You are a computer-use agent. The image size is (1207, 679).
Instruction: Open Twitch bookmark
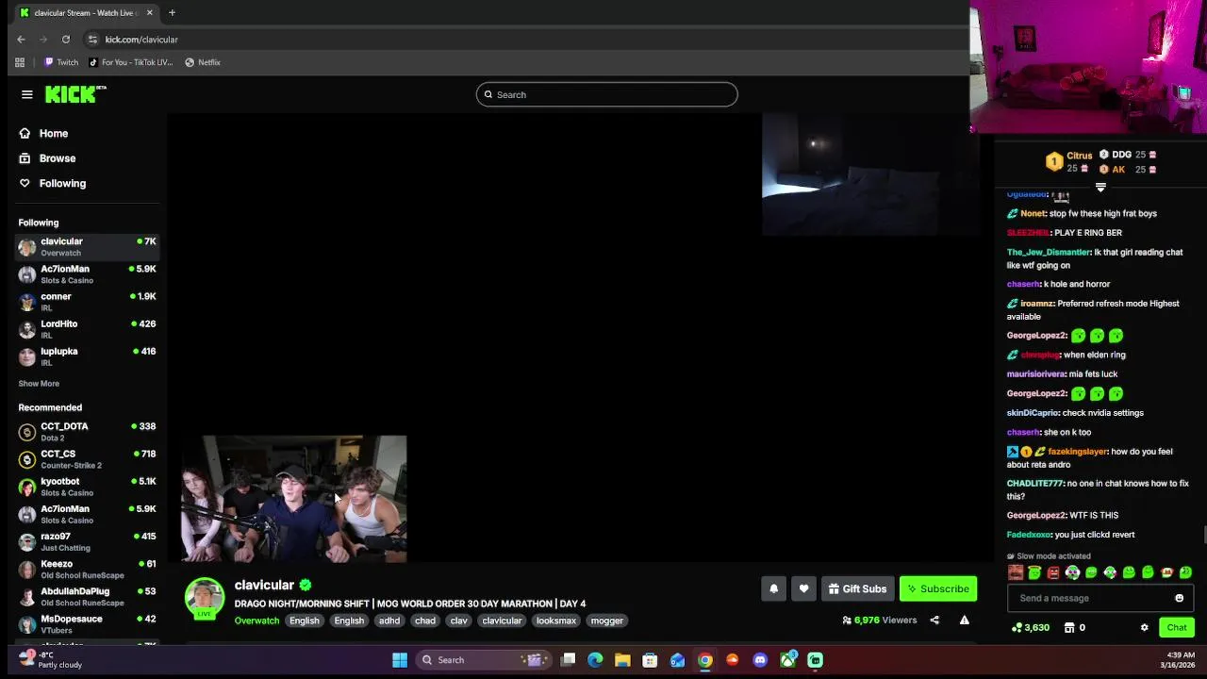[x=61, y=62]
